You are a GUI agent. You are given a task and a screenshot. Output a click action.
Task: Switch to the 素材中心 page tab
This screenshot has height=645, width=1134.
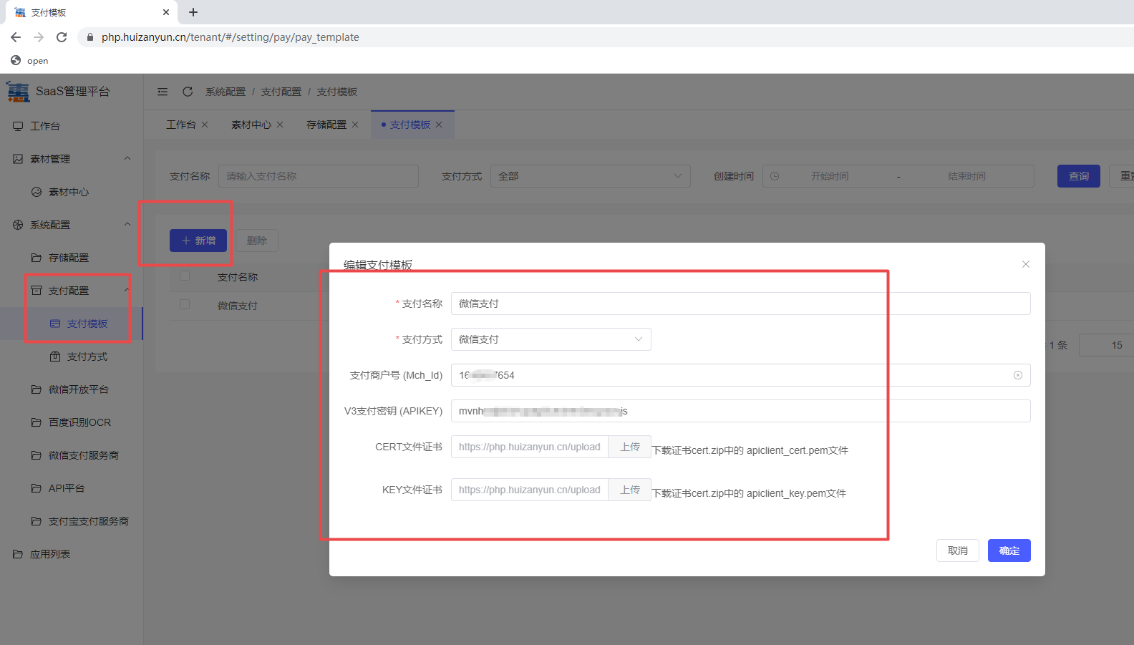pos(251,125)
